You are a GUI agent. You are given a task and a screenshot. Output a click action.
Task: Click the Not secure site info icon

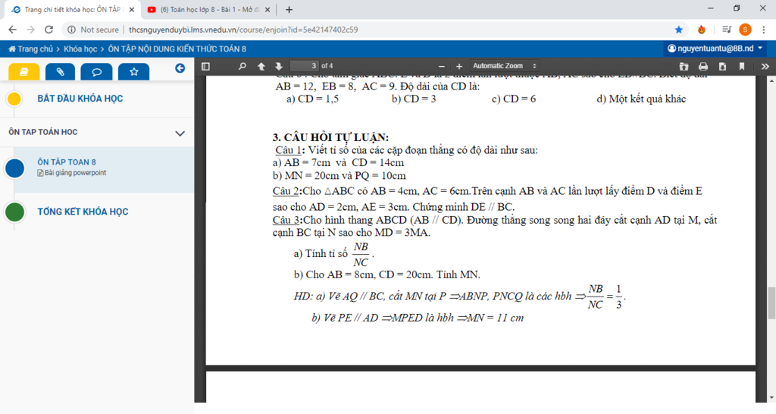tap(72, 30)
